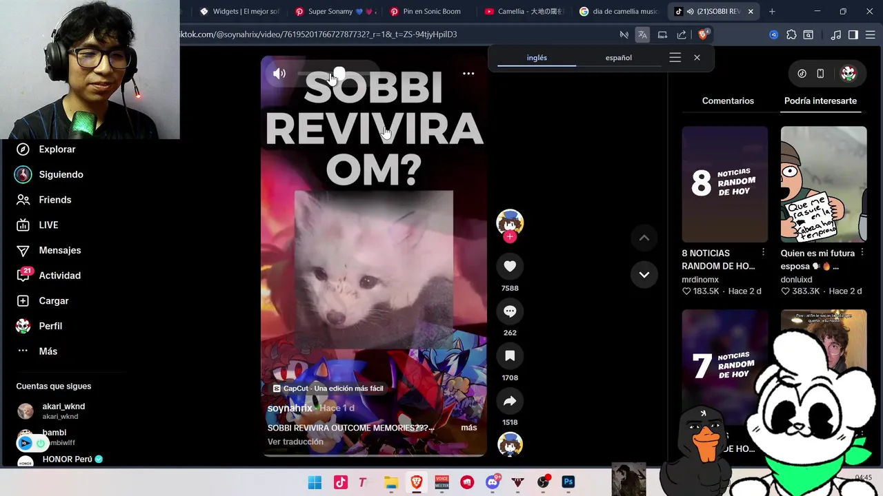This screenshot has width=883, height=496.
Task: Open Cargar upload in the sidebar
Action: coord(42,300)
